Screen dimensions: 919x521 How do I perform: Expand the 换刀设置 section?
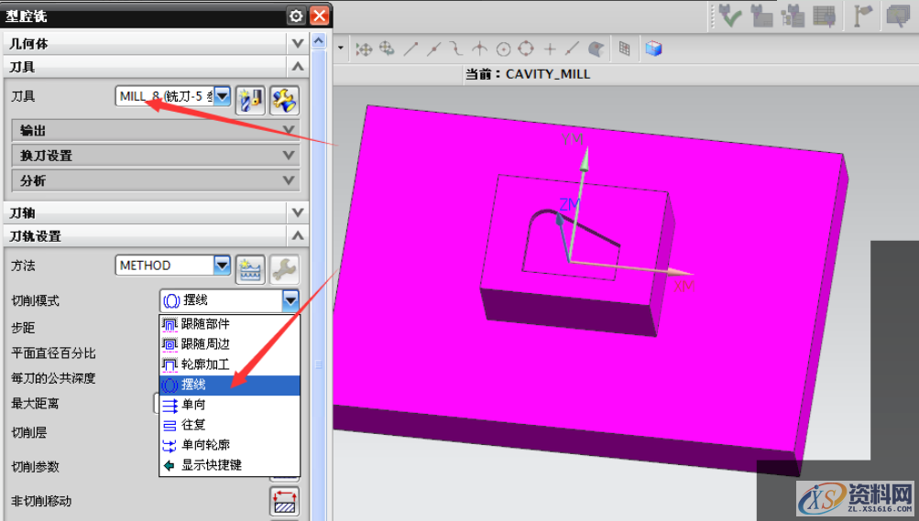pyautogui.click(x=290, y=156)
